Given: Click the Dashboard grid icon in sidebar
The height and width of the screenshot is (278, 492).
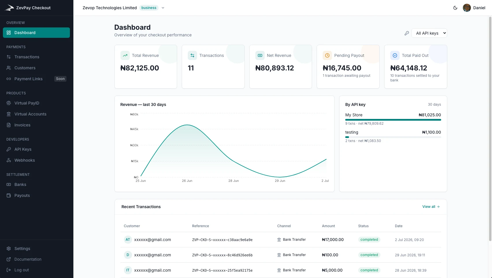Looking at the screenshot, I should (x=9, y=33).
